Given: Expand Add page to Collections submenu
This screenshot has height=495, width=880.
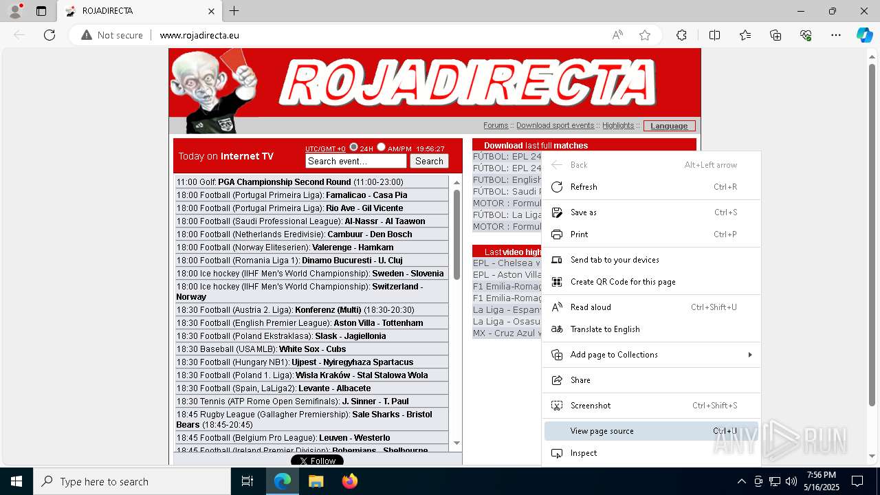Looking at the screenshot, I should 652,355.
